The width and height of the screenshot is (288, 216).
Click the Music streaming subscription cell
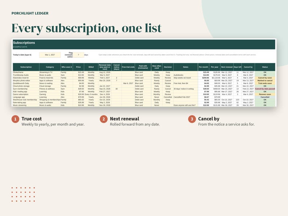(26, 105)
